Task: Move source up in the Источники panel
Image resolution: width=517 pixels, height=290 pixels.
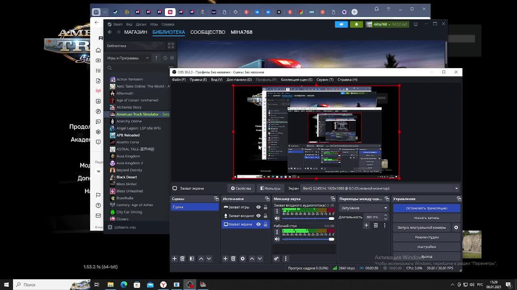Action: pyautogui.click(x=252, y=259)
